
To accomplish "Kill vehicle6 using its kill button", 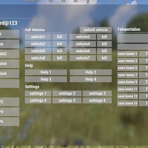I will pyautogui.click(x=104, y=51).
